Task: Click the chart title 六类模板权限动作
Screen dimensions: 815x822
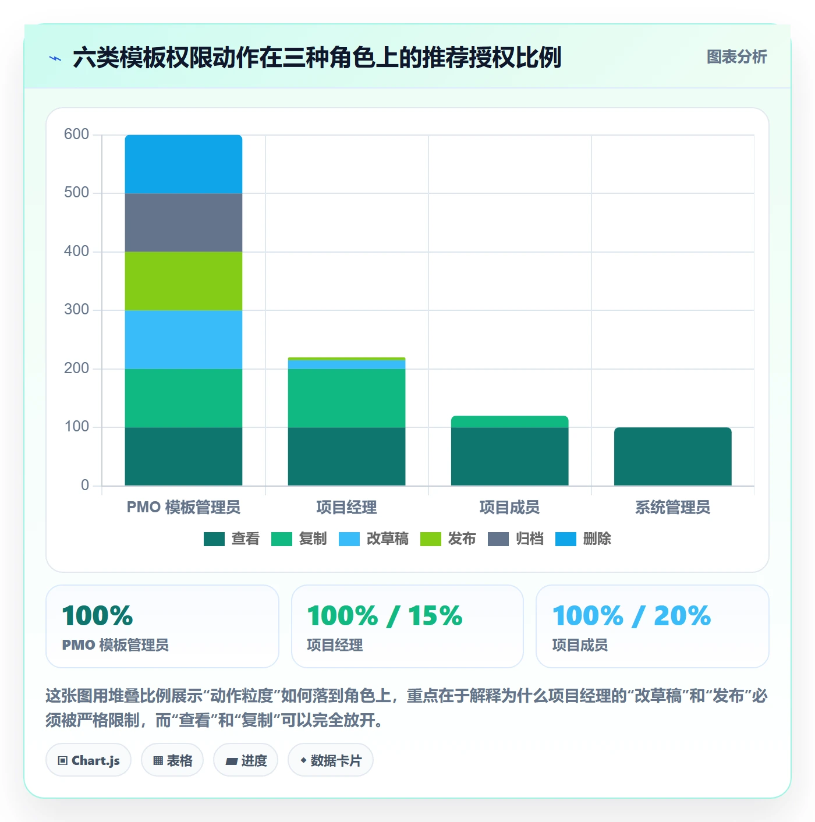Action: coord(317,58)
